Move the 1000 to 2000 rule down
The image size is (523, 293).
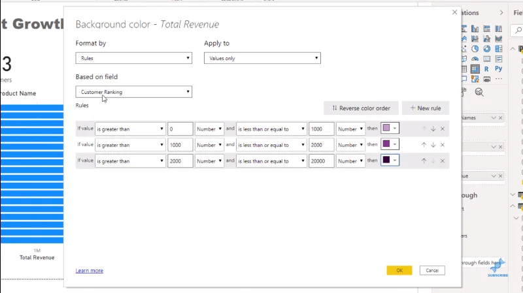433,145
